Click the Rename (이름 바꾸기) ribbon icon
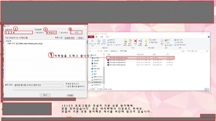The height and width of the screenshot is (121, 216). click(x=140, y=43)
